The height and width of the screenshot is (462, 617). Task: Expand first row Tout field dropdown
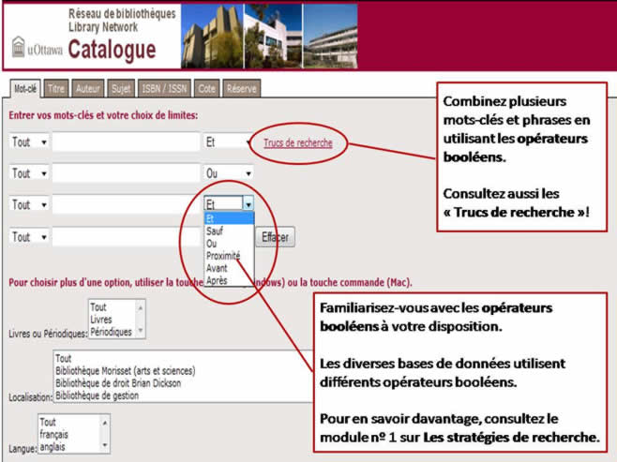29,142
